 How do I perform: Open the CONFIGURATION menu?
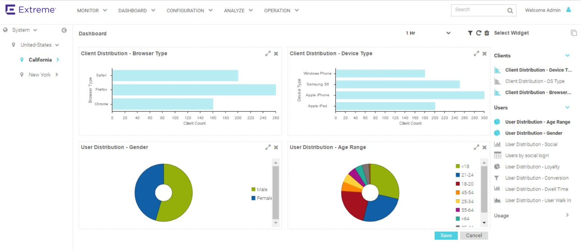point(190,11)
